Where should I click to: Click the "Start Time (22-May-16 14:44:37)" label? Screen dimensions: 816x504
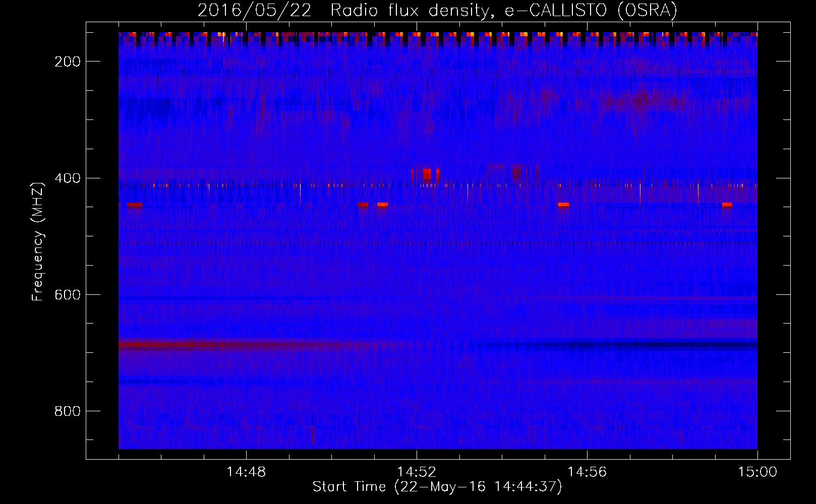pos(437,487)
